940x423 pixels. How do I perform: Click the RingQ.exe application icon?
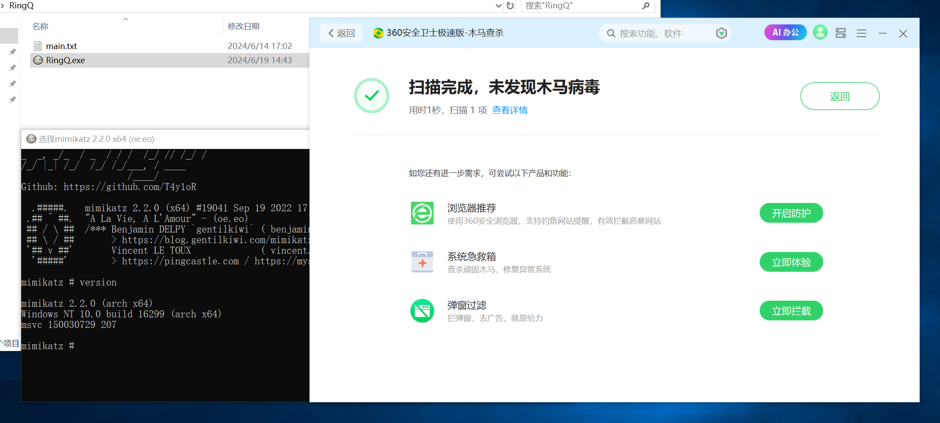click(38, 60)
